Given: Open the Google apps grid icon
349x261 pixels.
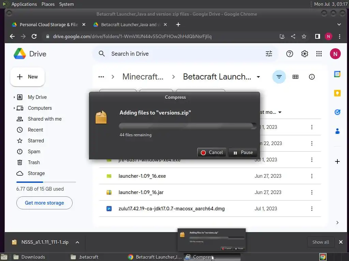Looking at the screenshot, I should click(x=319, y=54).
